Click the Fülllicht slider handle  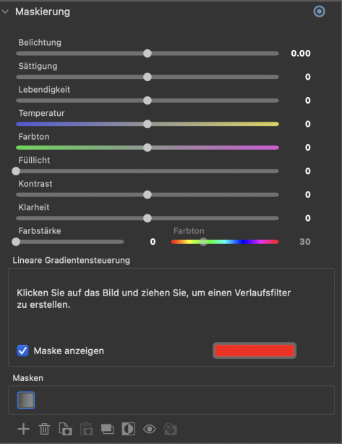point(16,171)
